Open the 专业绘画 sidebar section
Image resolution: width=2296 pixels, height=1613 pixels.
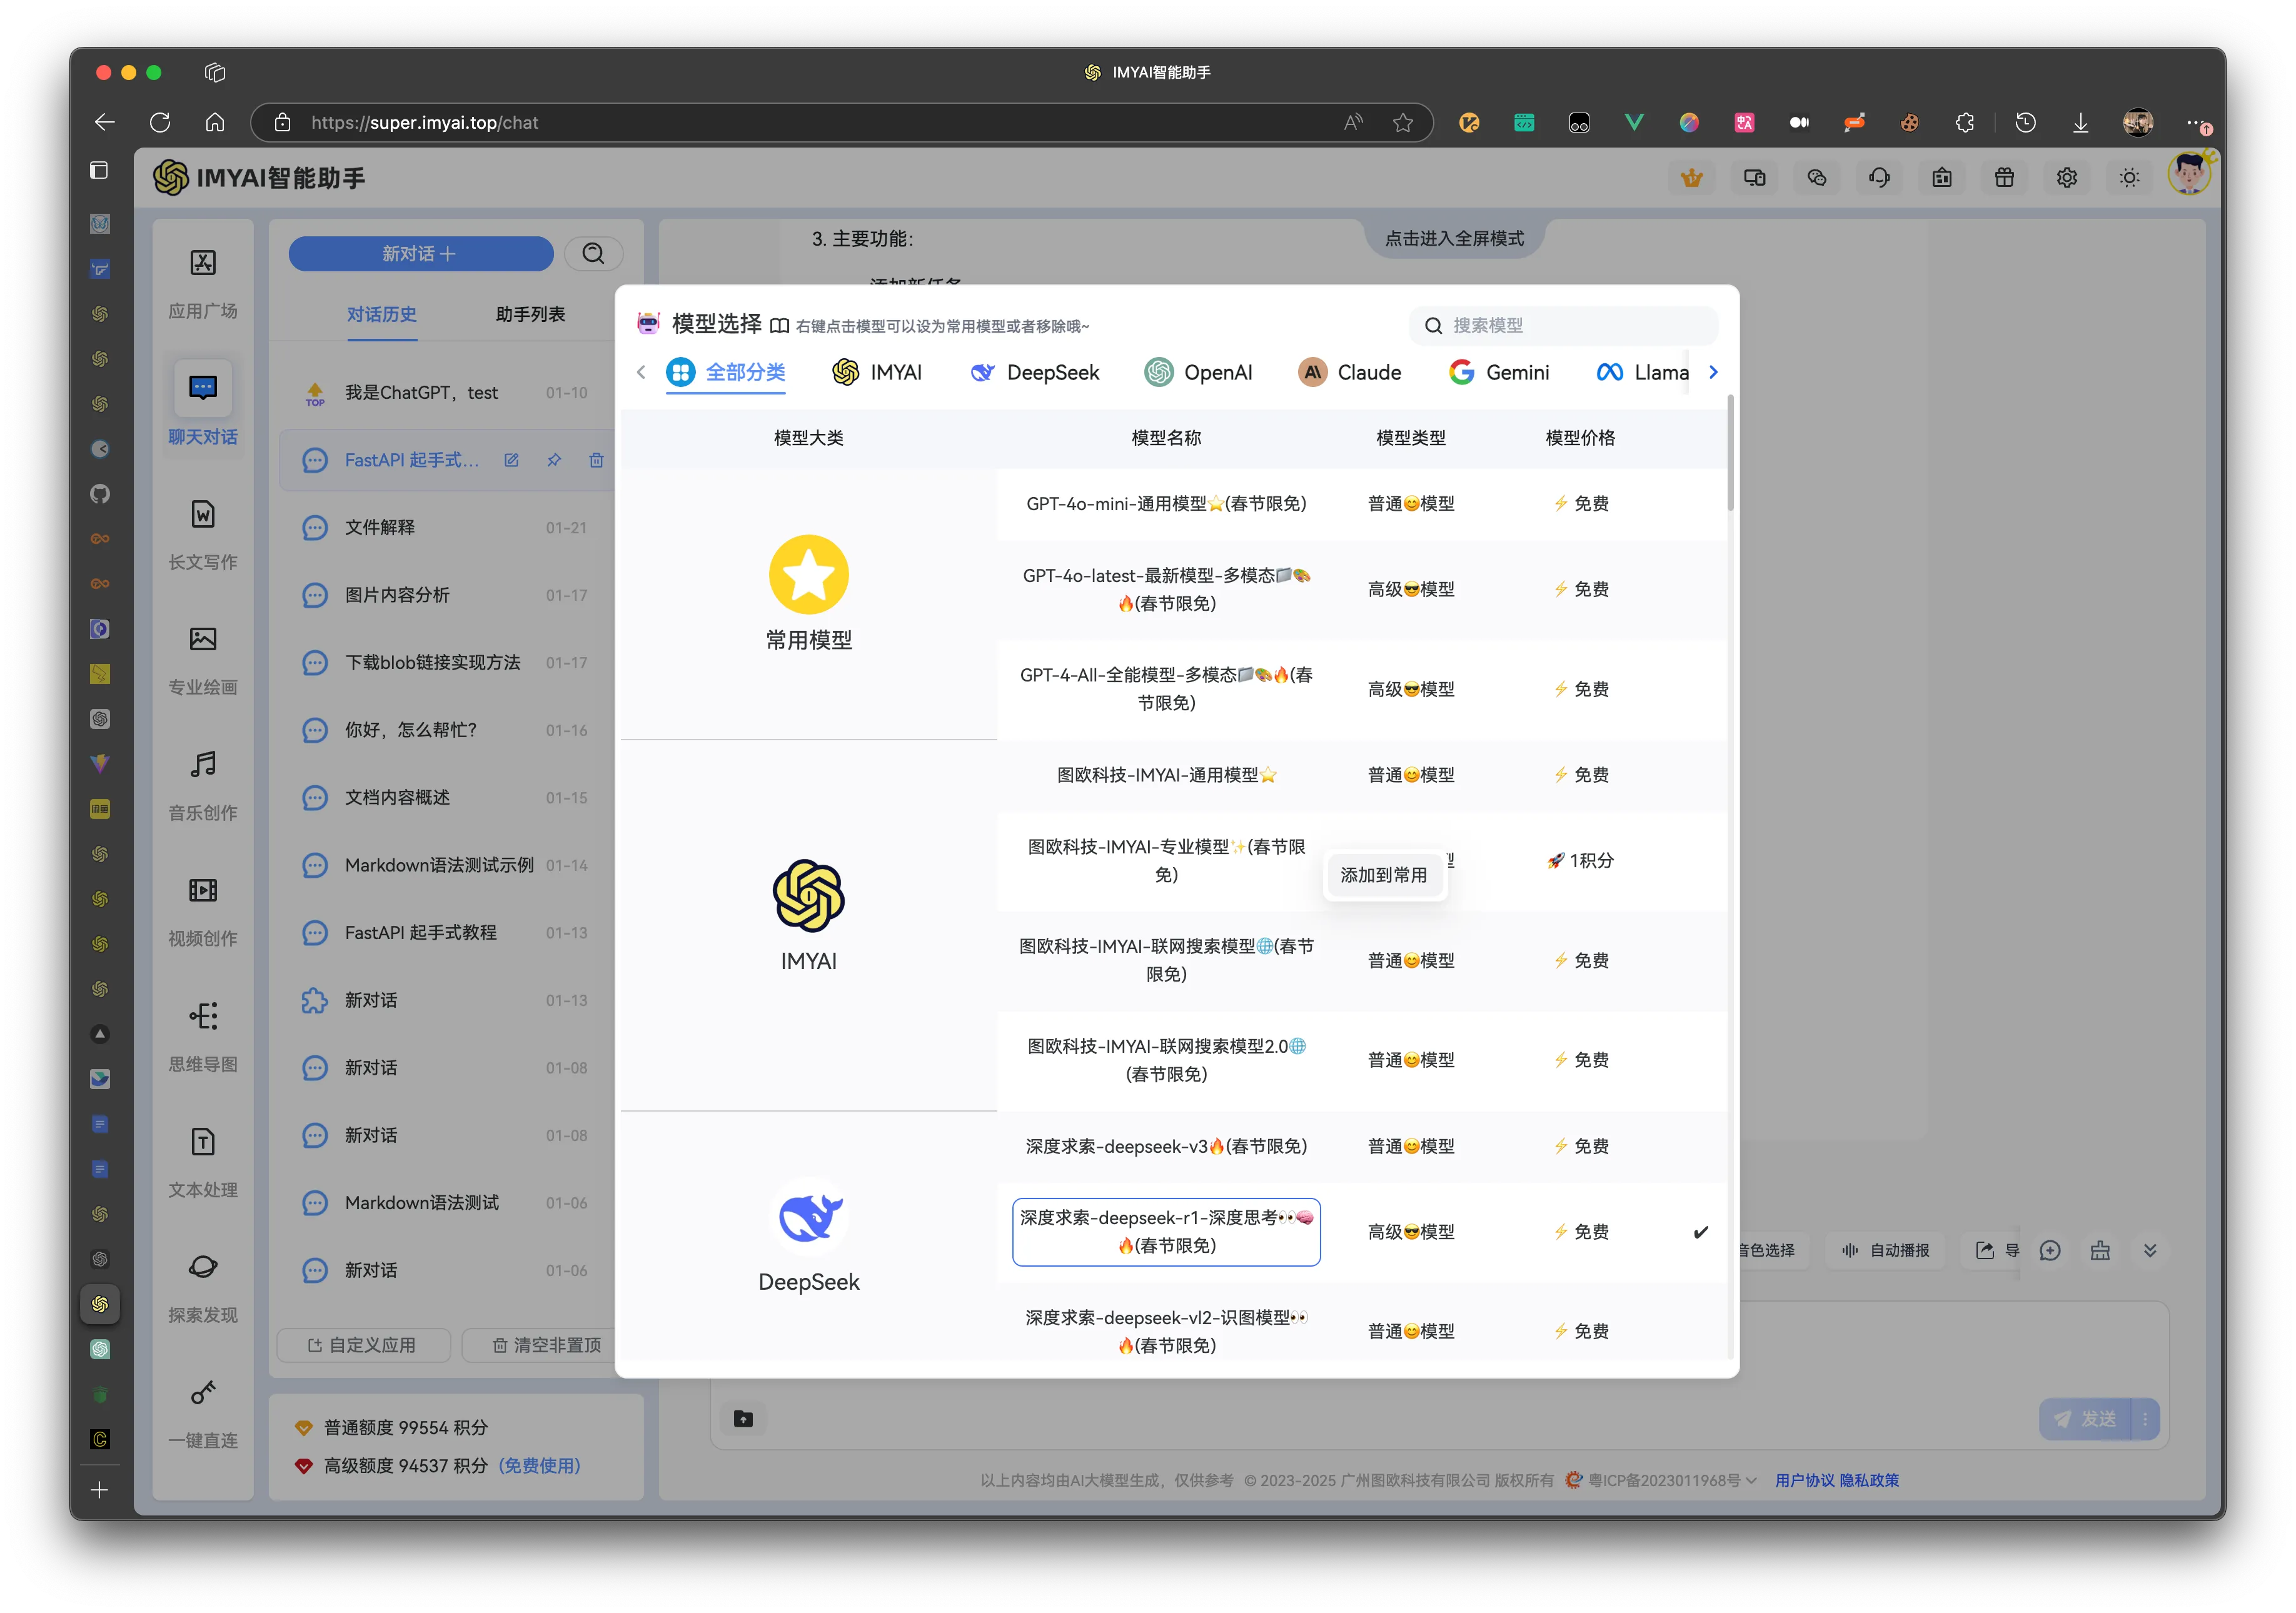203,660
